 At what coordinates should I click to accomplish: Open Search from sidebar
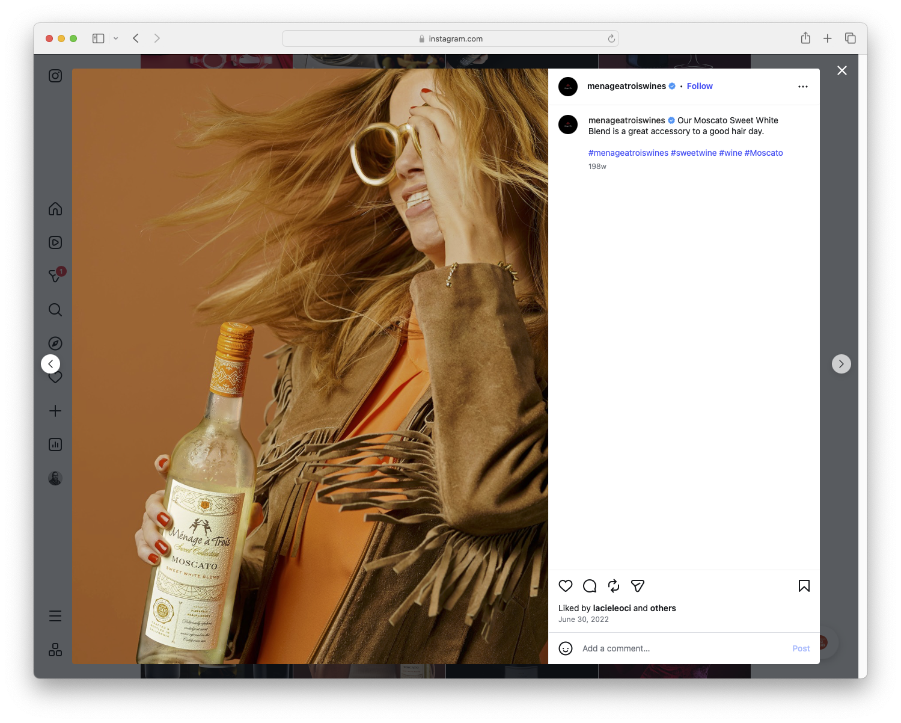55,310
